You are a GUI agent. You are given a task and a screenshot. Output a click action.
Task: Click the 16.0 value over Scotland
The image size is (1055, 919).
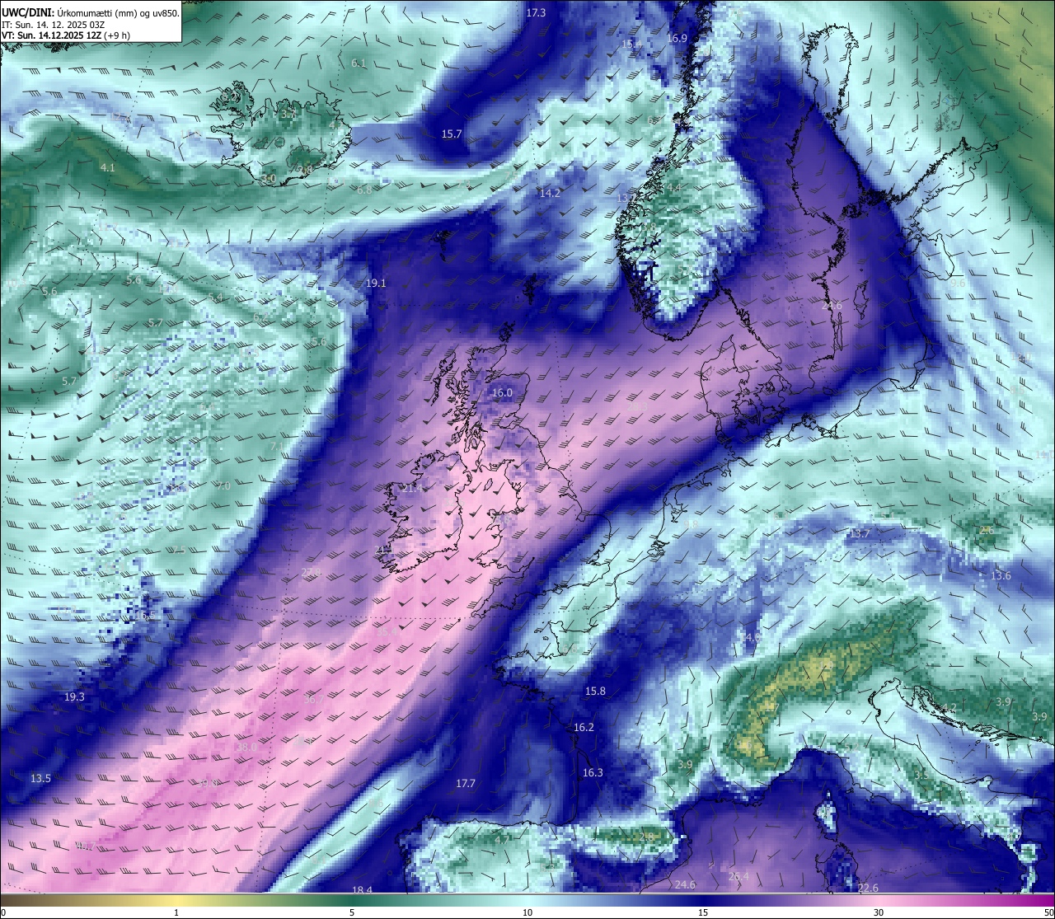click(x=502, y=393)
